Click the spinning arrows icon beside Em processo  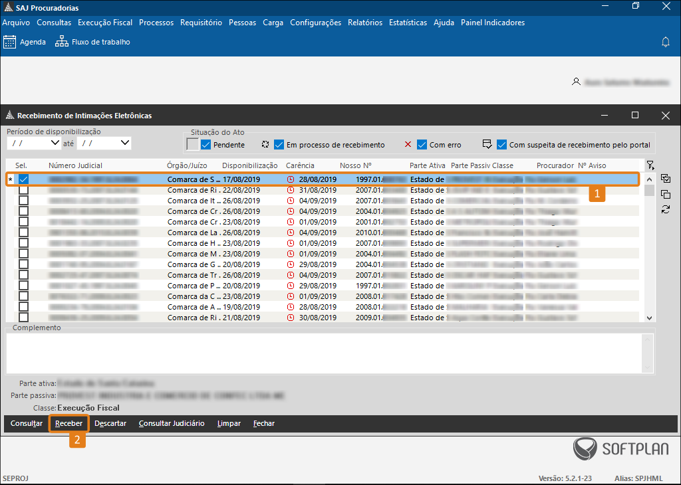coord(265,144)
